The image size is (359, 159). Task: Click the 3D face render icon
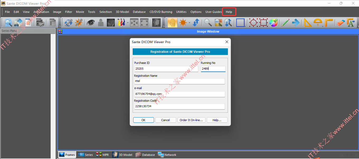point(156,23)
